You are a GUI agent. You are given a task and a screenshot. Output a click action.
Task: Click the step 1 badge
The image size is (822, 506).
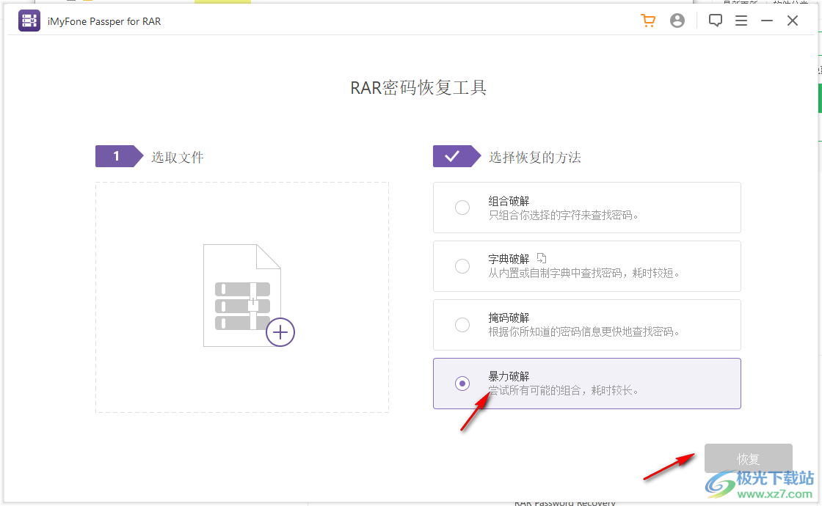pos(119,156)
